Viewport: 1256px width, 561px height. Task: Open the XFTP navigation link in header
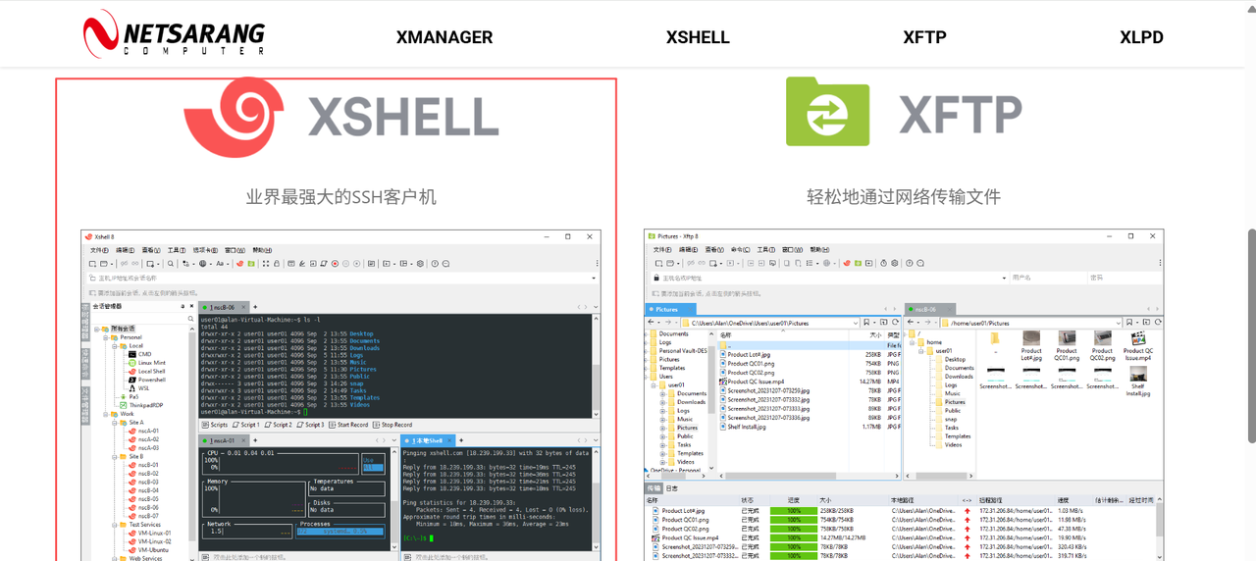[924, 37]
